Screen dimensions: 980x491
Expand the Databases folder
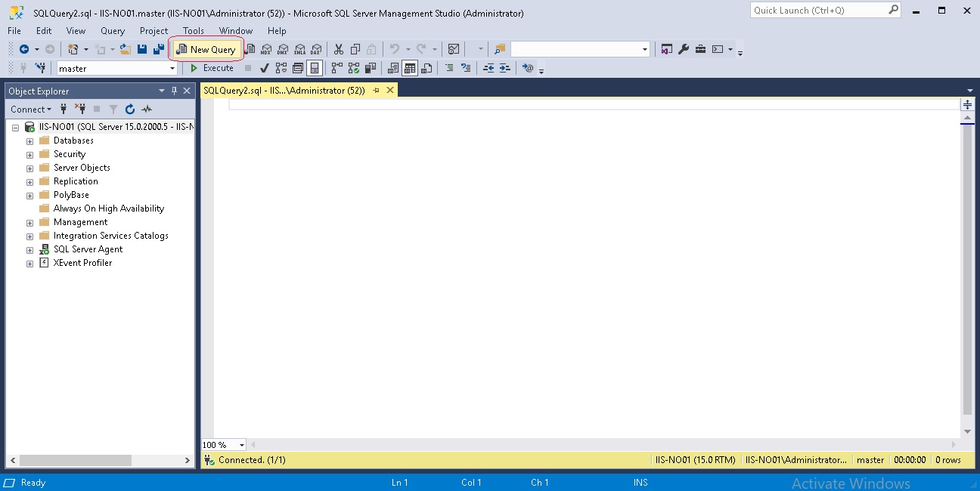(x=29, y=140)
